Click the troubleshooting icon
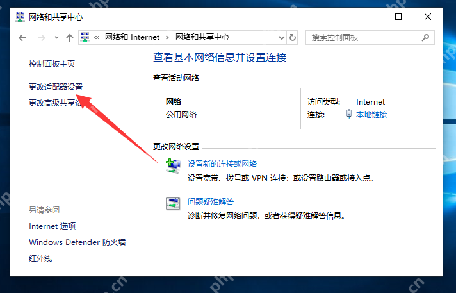This screenshot has height=293, width=456. coord(173,204)
